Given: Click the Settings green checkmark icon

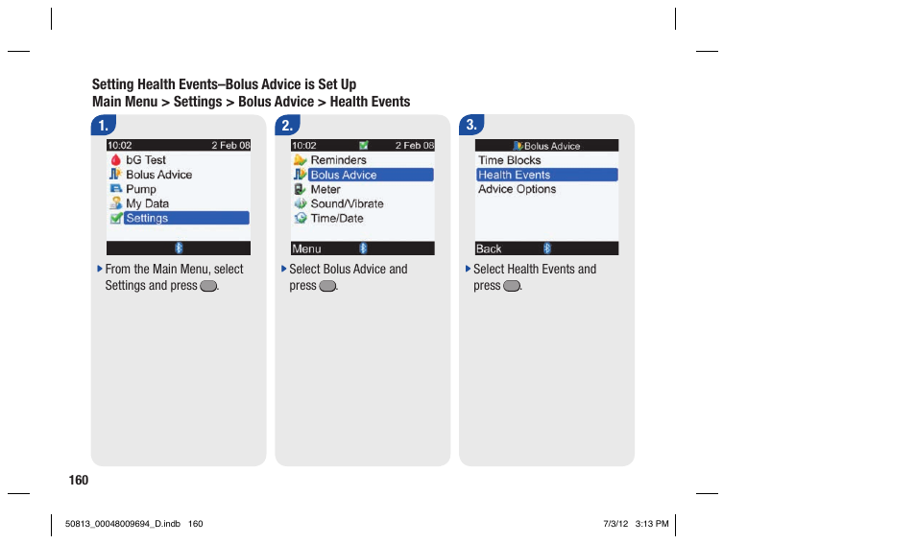Looking at the screenshot, I should click(115, 218).
